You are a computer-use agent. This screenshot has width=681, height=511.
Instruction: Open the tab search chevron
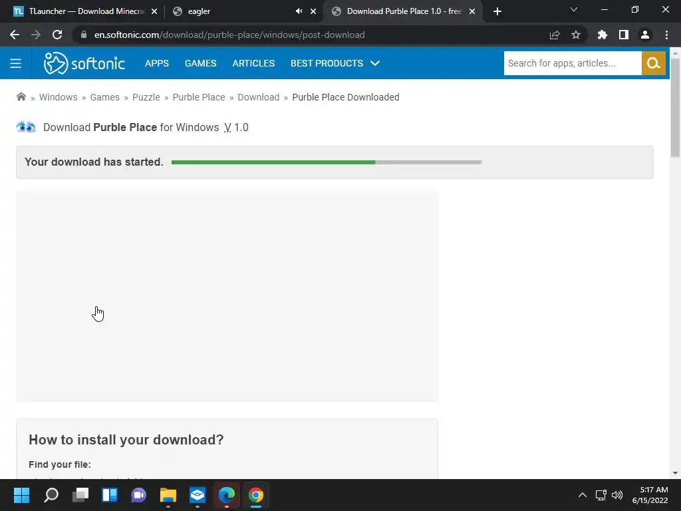point(574,9)
